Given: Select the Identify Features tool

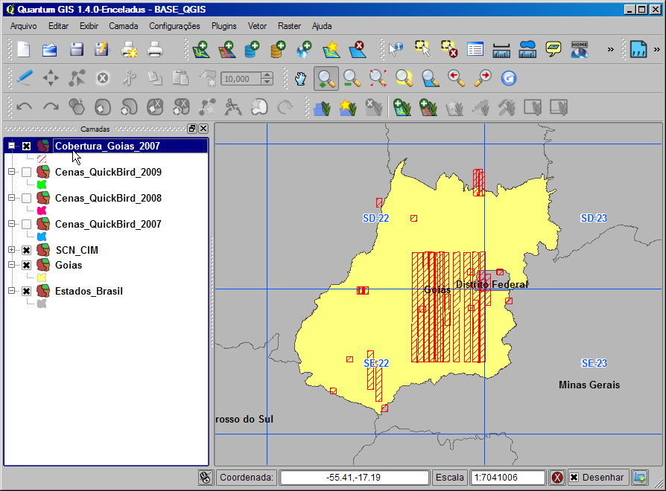Looking at the screenshot, I should coord(396,49).
